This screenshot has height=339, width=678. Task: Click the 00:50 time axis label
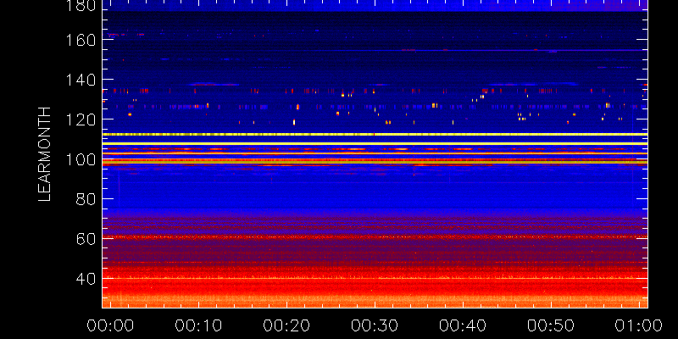pos(550,325)
